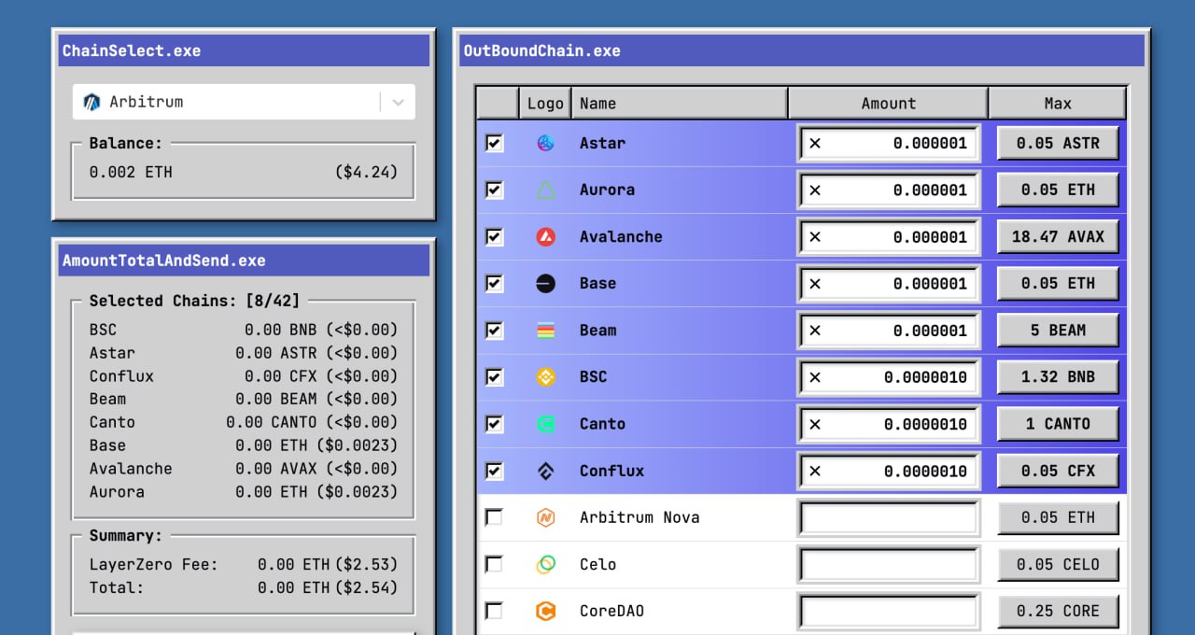The height and width of the screenshot is (635, 1195).
Task: Click the Conflux logo icon
Action: (545, 471)
